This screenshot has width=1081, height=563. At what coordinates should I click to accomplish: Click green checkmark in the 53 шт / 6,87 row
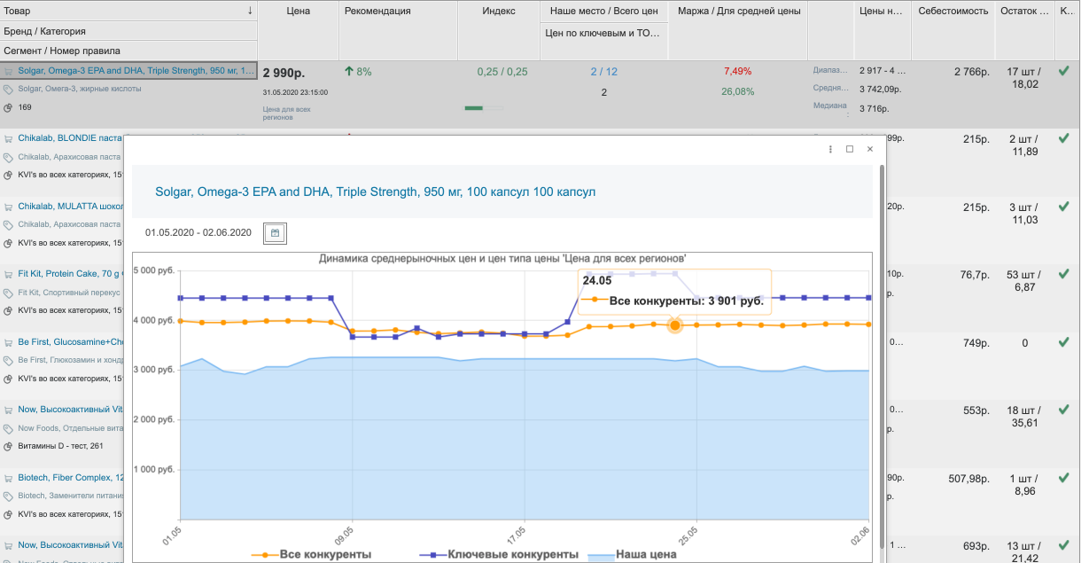coord(1063,275)
